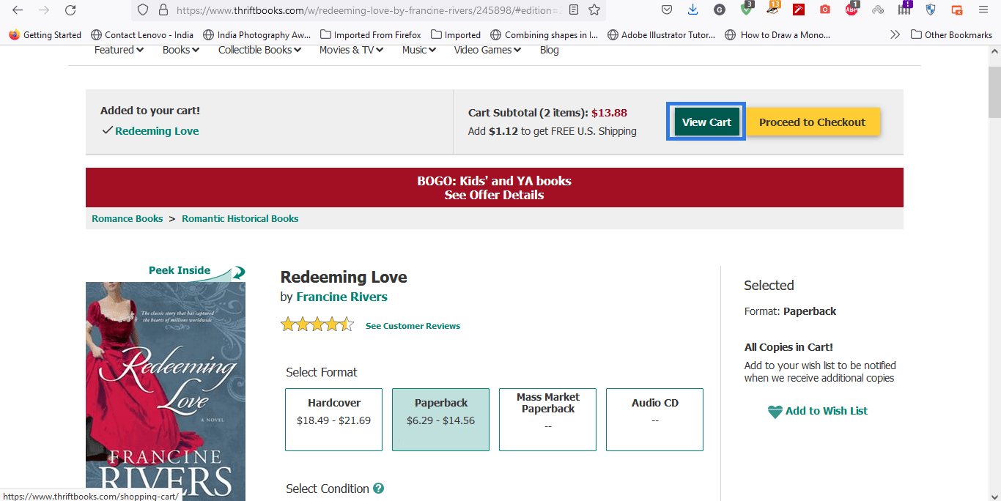Go back to the previous page
Image resolution: width=1001 pixels, height=501 pixels.
point(18,10)
